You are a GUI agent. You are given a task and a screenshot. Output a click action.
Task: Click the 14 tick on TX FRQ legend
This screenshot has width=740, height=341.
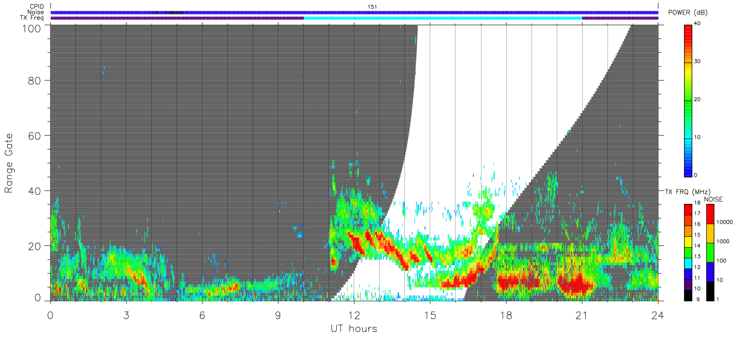pyautogui.click(x=697, y=245)
